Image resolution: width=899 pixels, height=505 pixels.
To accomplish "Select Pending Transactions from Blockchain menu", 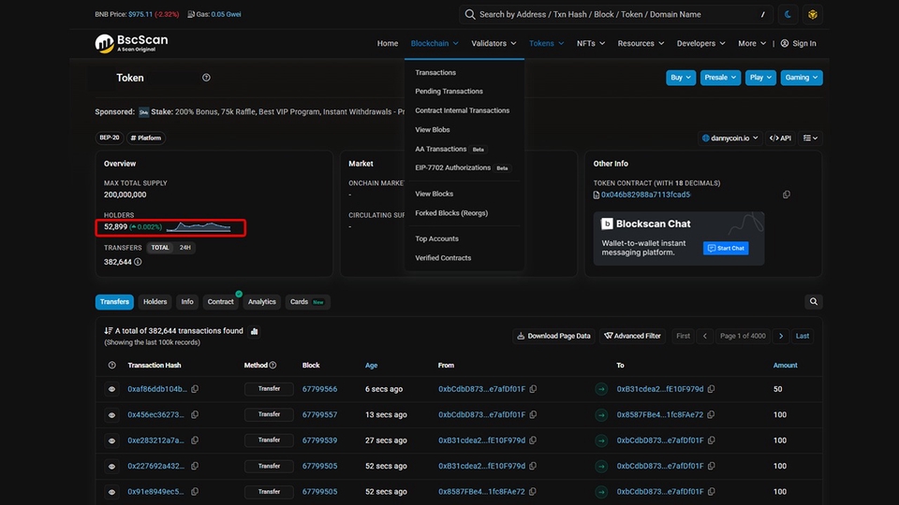I will click(449, 92).
